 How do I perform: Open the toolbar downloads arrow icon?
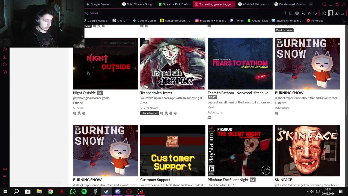[x=337, y=13]
